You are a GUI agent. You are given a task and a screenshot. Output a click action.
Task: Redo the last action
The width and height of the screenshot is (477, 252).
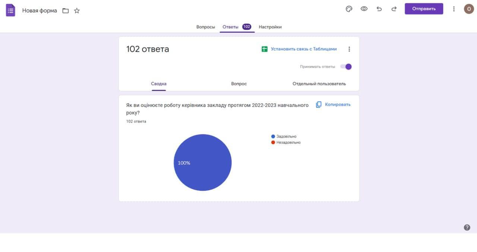(x=394, y=9)
